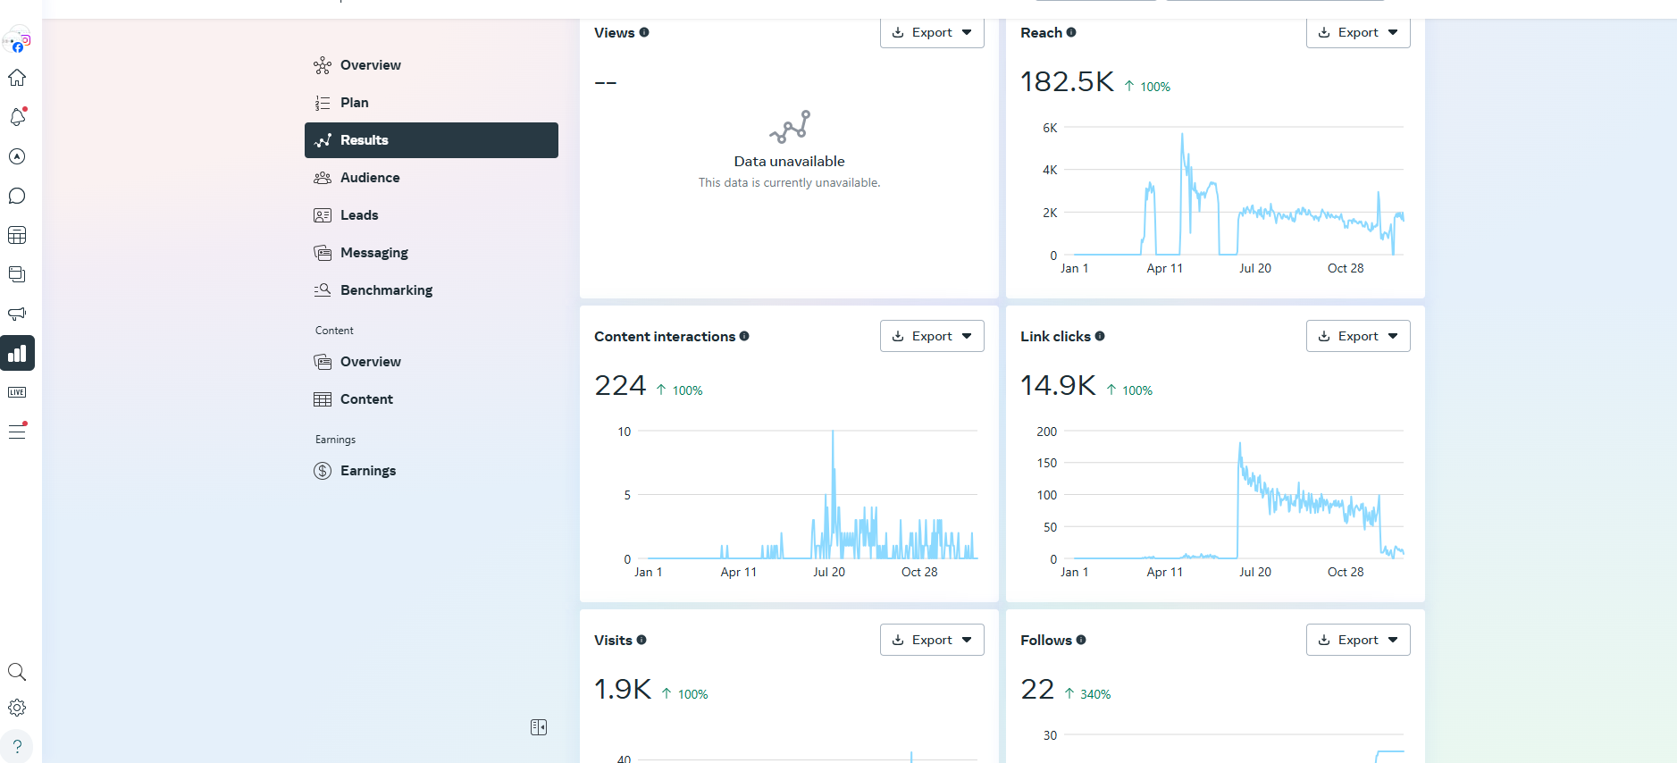
Task: Select Earnings in the sidebar
Action: pos(367,471)
